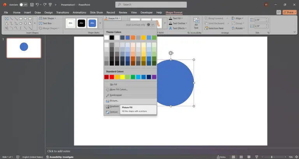Click the user account avatar
This screenshot has height=159, width=299.
tap(266, 5)
